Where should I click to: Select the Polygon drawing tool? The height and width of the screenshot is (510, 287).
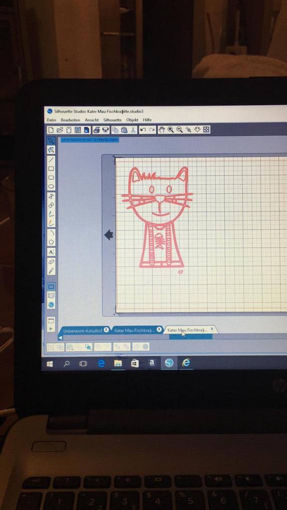tap(51, 242)
